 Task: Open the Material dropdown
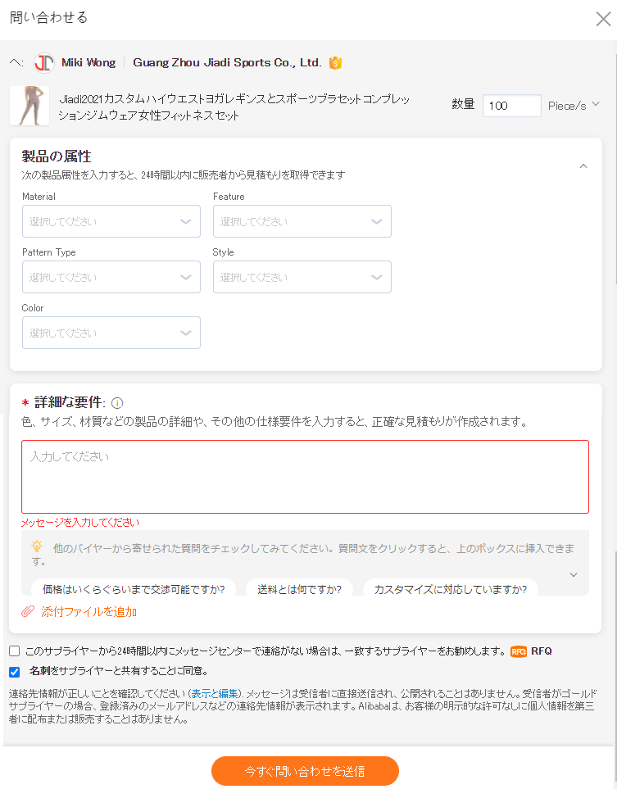click(x=111, y=221)
